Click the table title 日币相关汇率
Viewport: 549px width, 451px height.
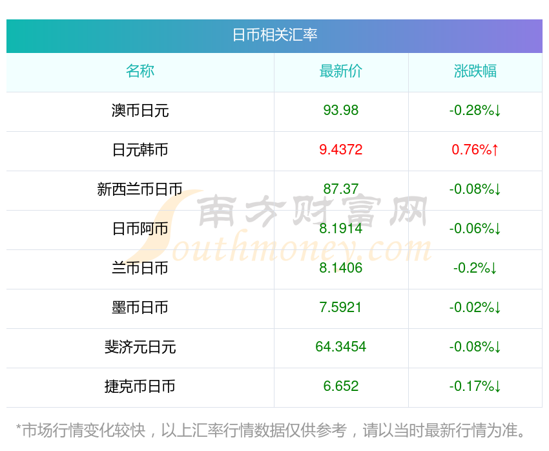pos(275,35)
